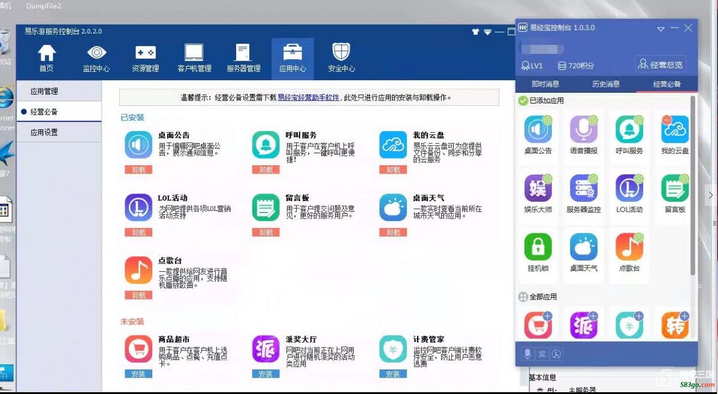Uninstall LOL活动 using its 卸载 button
This screenshot has width=718, height=394.
pos(138,232)
